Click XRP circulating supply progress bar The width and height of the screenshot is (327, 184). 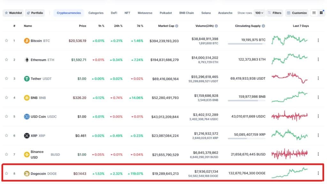click(247, 139)
